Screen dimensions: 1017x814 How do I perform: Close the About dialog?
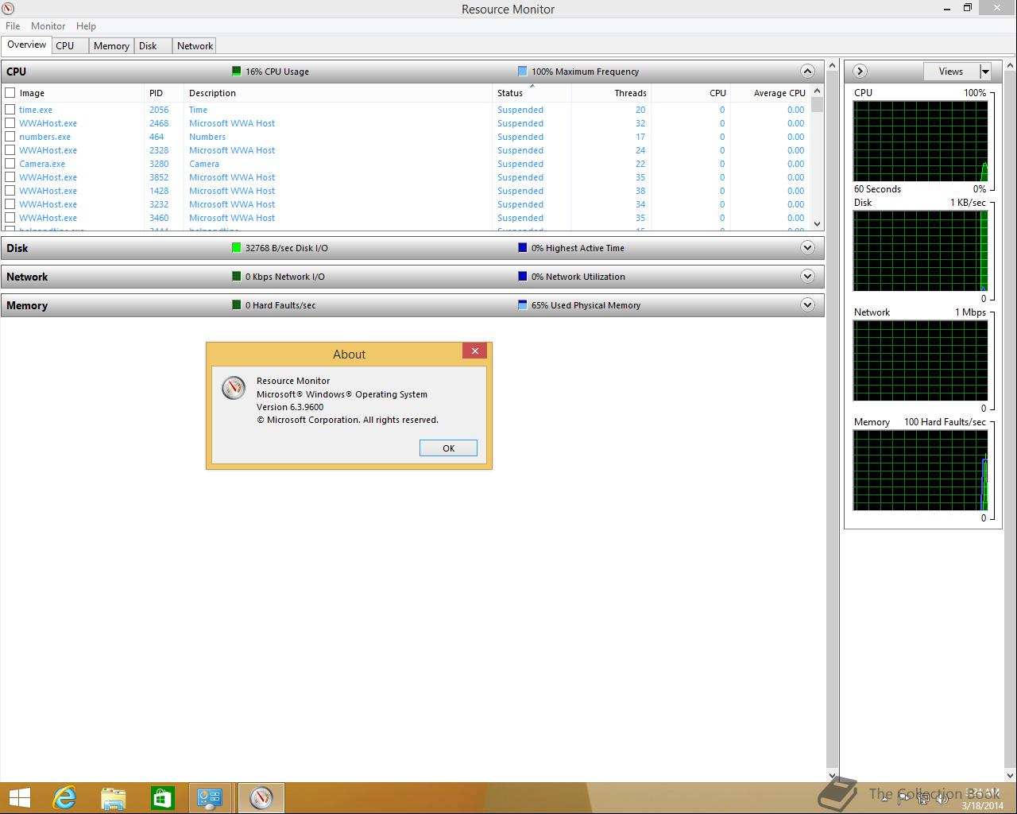(x=474, y=351)
